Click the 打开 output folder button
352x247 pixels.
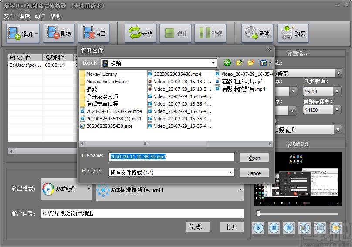click(x=231, y=227)
